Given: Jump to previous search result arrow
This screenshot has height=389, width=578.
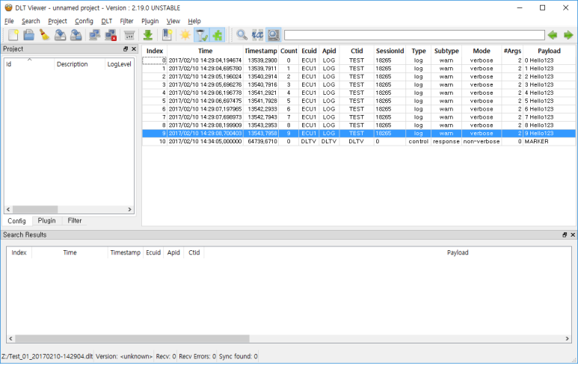Looking at the screenshot, I should click(x=553, y=35).
